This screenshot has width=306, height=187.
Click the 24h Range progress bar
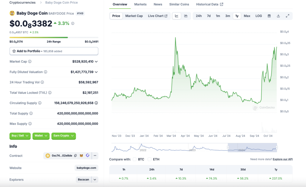(x=54, y=37)
